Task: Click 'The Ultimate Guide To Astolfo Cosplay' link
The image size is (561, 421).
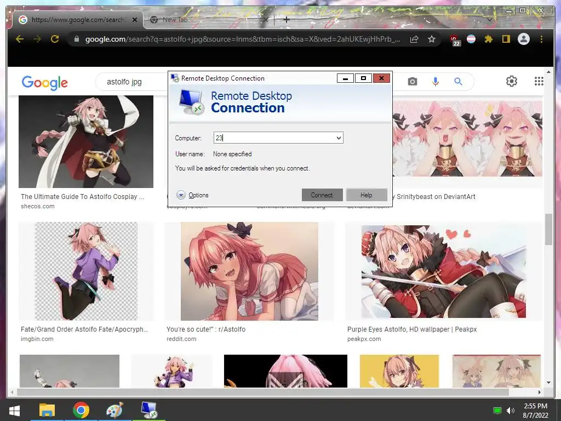Action: pos(83,197)
